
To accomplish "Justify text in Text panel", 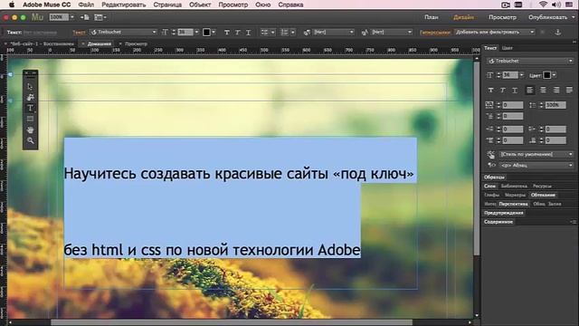I will 569,90.
